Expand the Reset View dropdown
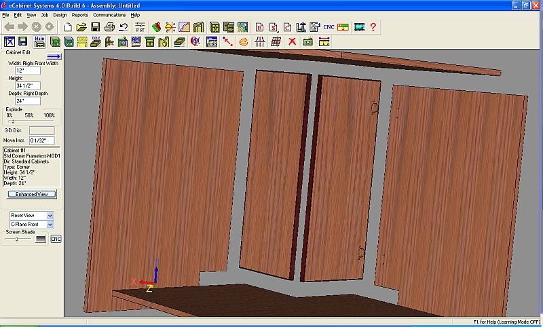The width and height of the screenshot is (543, 327). click(x=50, y=215)
